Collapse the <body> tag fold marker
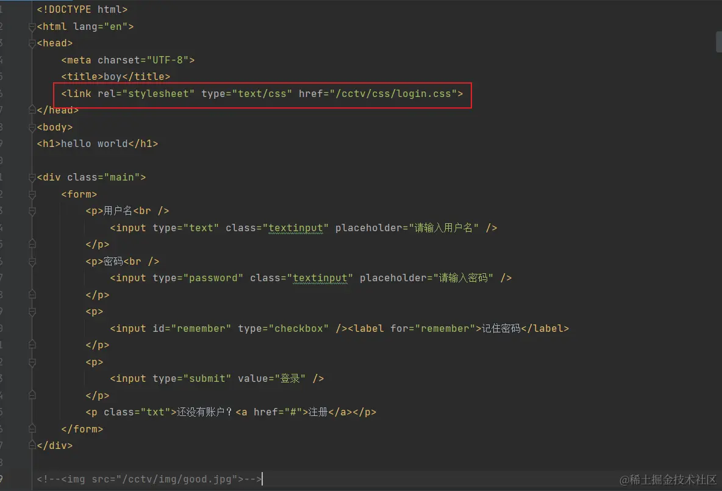Image resolution: width=722 pixels, height=491 pixels. click(x=32, y=127)
